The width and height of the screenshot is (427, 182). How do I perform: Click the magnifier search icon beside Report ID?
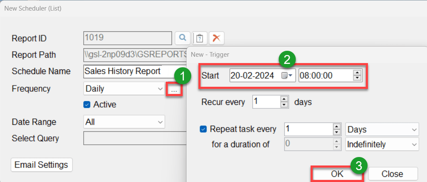(183, 38)
